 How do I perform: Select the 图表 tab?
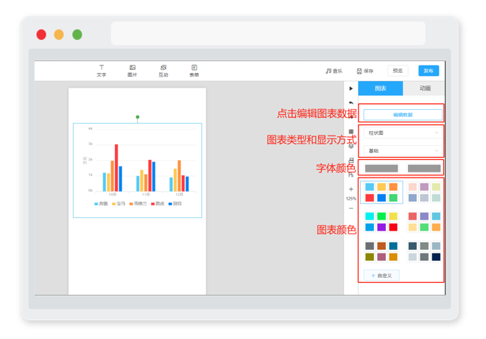(x=381, y=88)
